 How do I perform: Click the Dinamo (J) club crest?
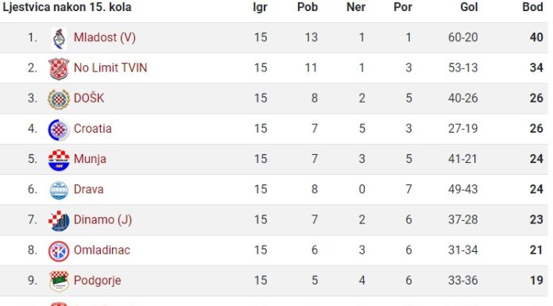pyautogui.click(x=59, y=221)
